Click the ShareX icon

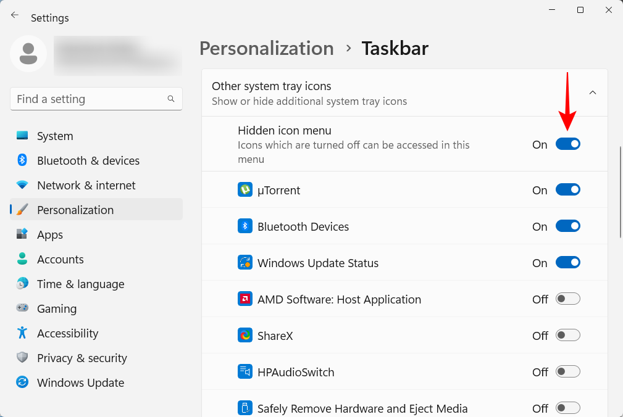tap(245, 335)
